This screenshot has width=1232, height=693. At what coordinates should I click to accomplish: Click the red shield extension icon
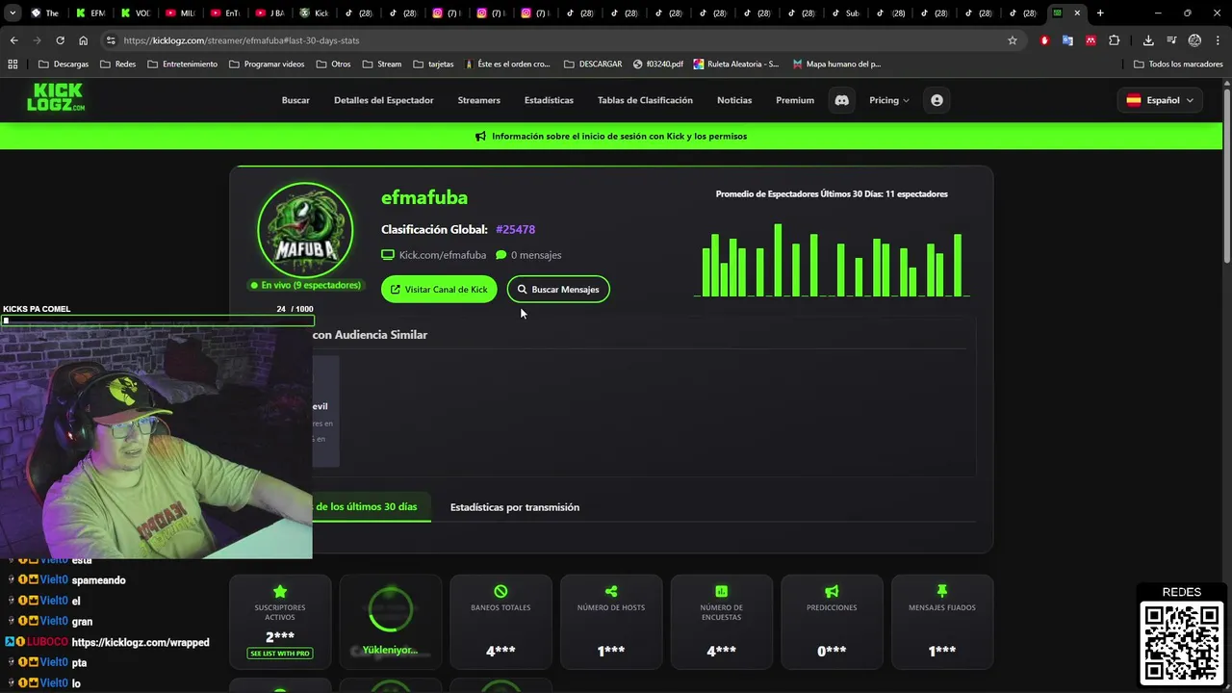pos(1044,40)
